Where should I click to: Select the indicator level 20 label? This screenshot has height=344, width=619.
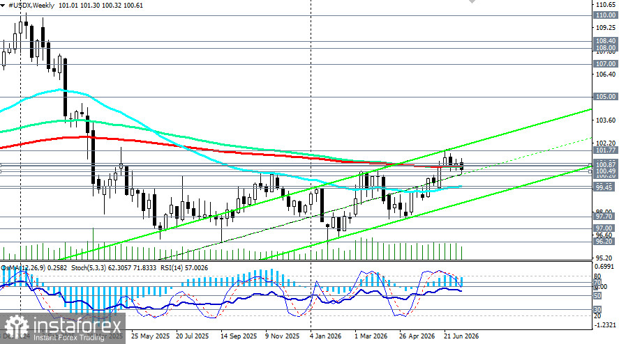point(597,316)
